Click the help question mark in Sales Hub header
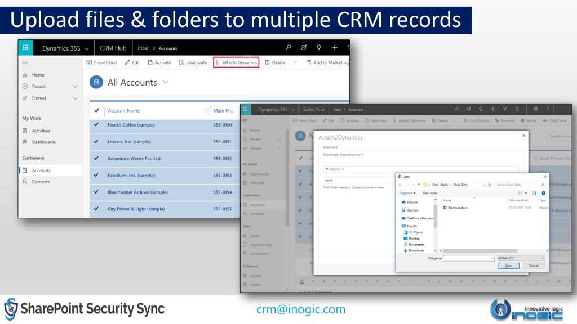 (x=548, y=109)
